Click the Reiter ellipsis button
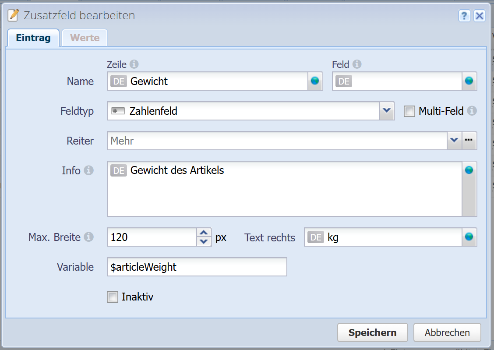Screen dimensions: 494x350 [x=469, y=141]
